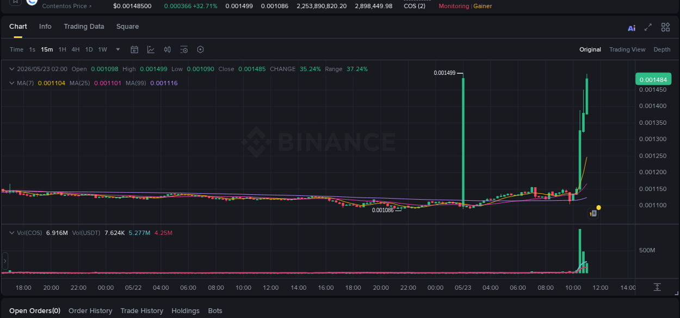Click the note icon near latest candle

pyautogui.click(x=594, y=214)
